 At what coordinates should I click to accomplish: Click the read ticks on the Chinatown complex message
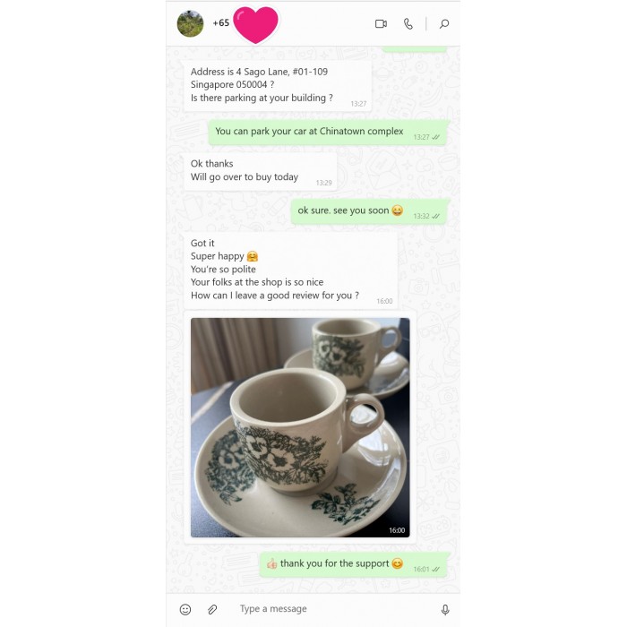pos(436,137)
